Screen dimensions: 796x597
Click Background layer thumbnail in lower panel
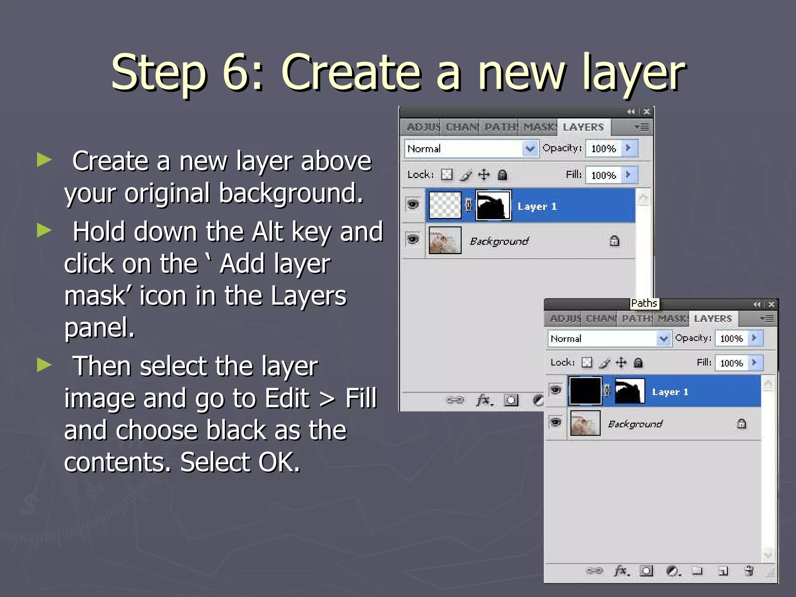coord(585,423)
